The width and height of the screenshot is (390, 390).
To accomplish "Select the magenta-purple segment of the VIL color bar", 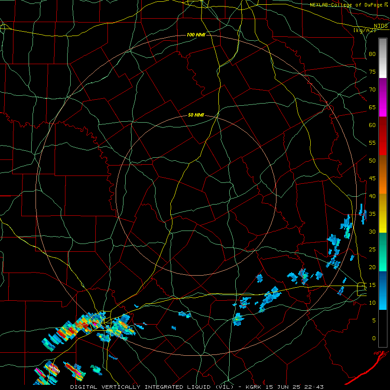I will tap(383, 97).
